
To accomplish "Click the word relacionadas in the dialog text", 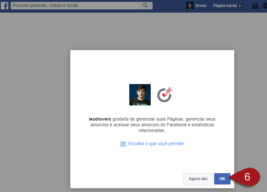I will pyautogui.click(x=152, y=131).
